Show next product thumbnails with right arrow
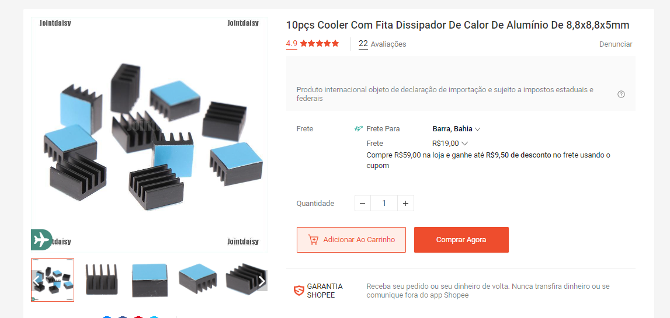This screenshot has width=670, height=318. (262, 281)
